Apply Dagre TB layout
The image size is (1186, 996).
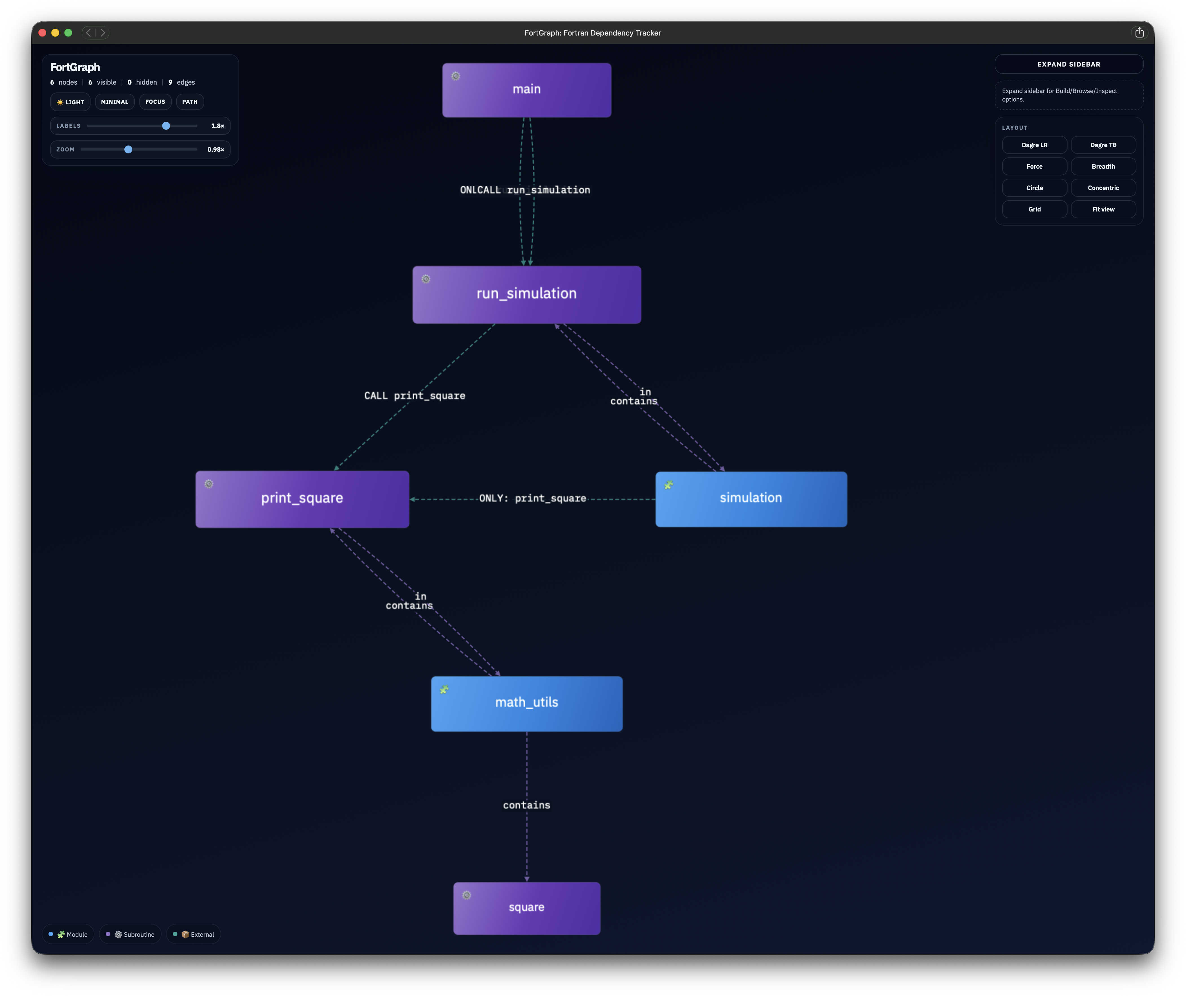(x=1103, y=145)
